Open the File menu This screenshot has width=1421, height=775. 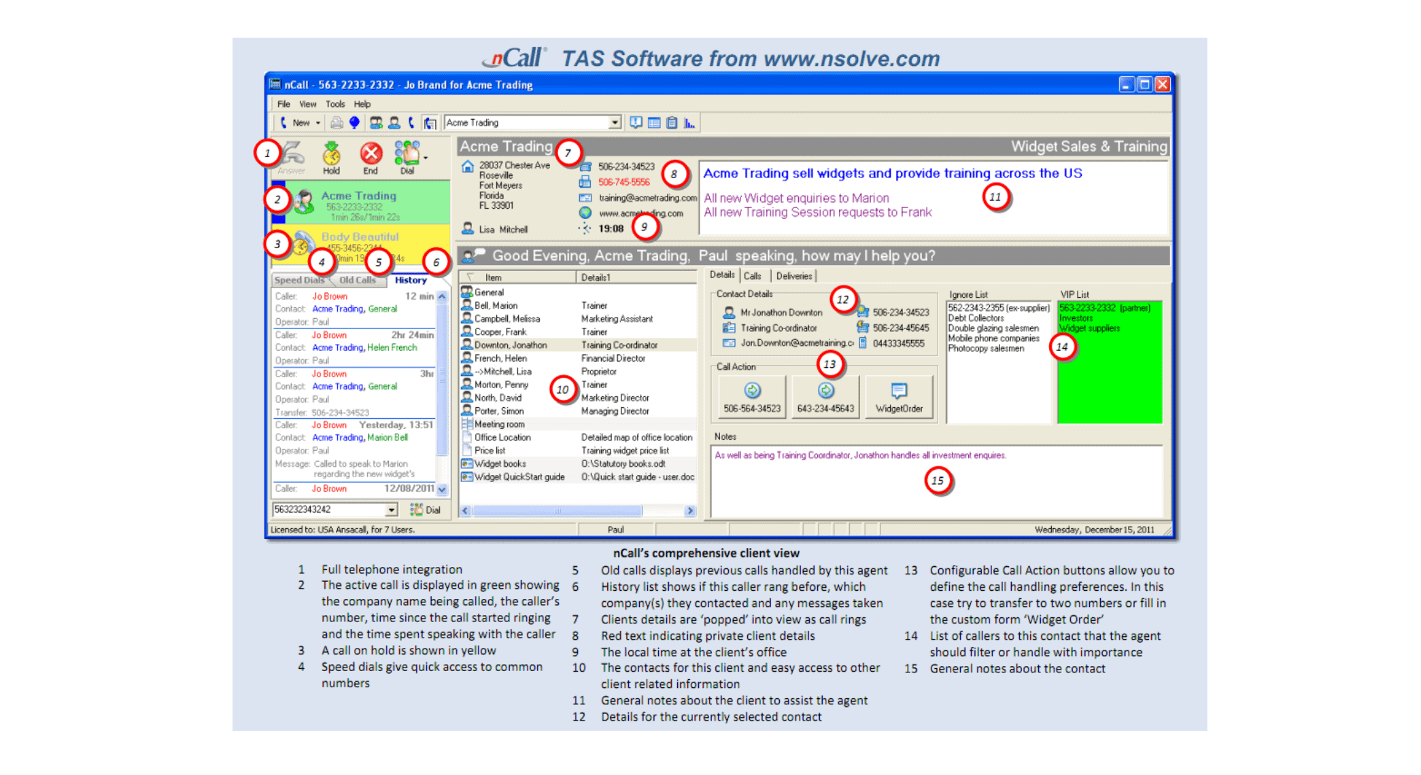(284, 104)
